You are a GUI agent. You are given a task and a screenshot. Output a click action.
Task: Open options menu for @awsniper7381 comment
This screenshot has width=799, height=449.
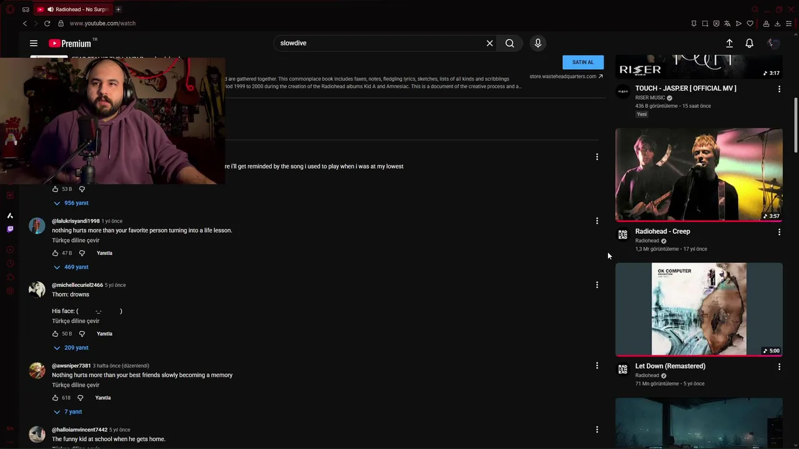[597, 365]
